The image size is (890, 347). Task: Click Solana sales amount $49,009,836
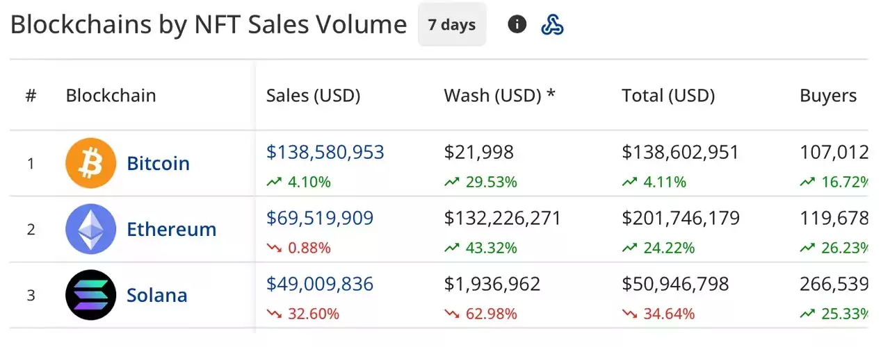pyautogui.click(x=320, y=284)
